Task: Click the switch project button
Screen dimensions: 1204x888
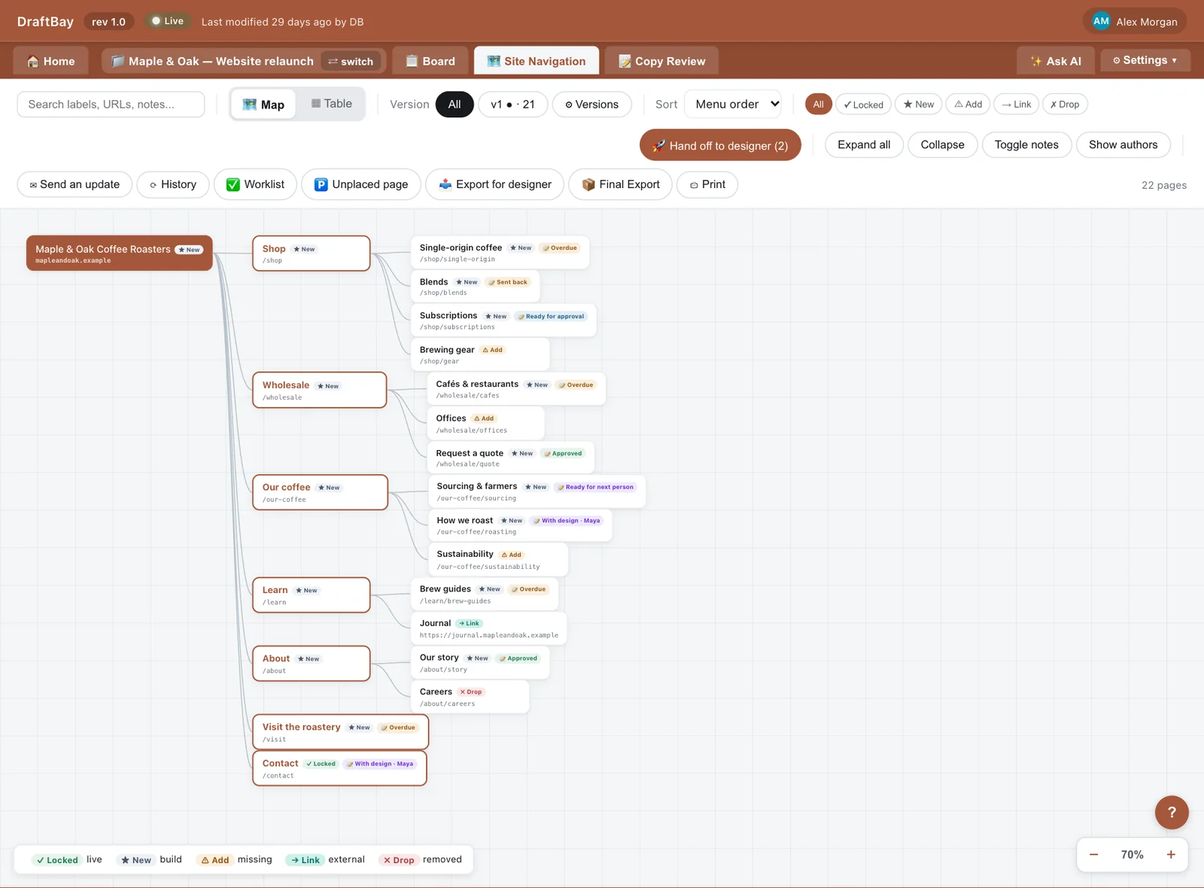Action: (x=351, y=61)
